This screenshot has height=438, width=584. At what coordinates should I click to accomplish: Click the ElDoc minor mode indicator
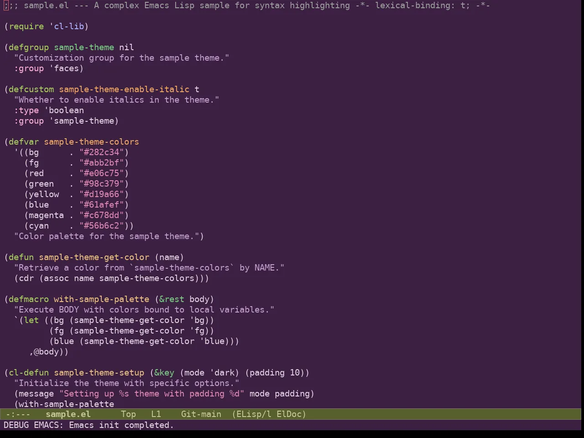(292, 414)
